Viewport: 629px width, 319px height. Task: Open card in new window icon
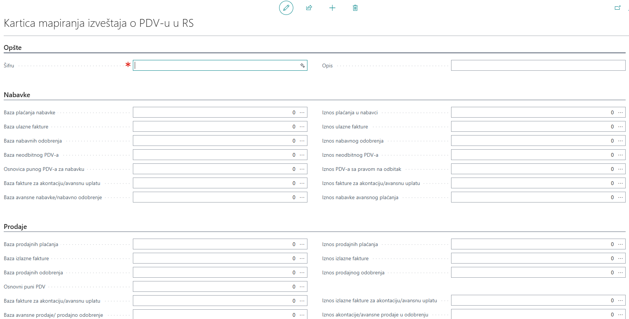tap(617, 8)
